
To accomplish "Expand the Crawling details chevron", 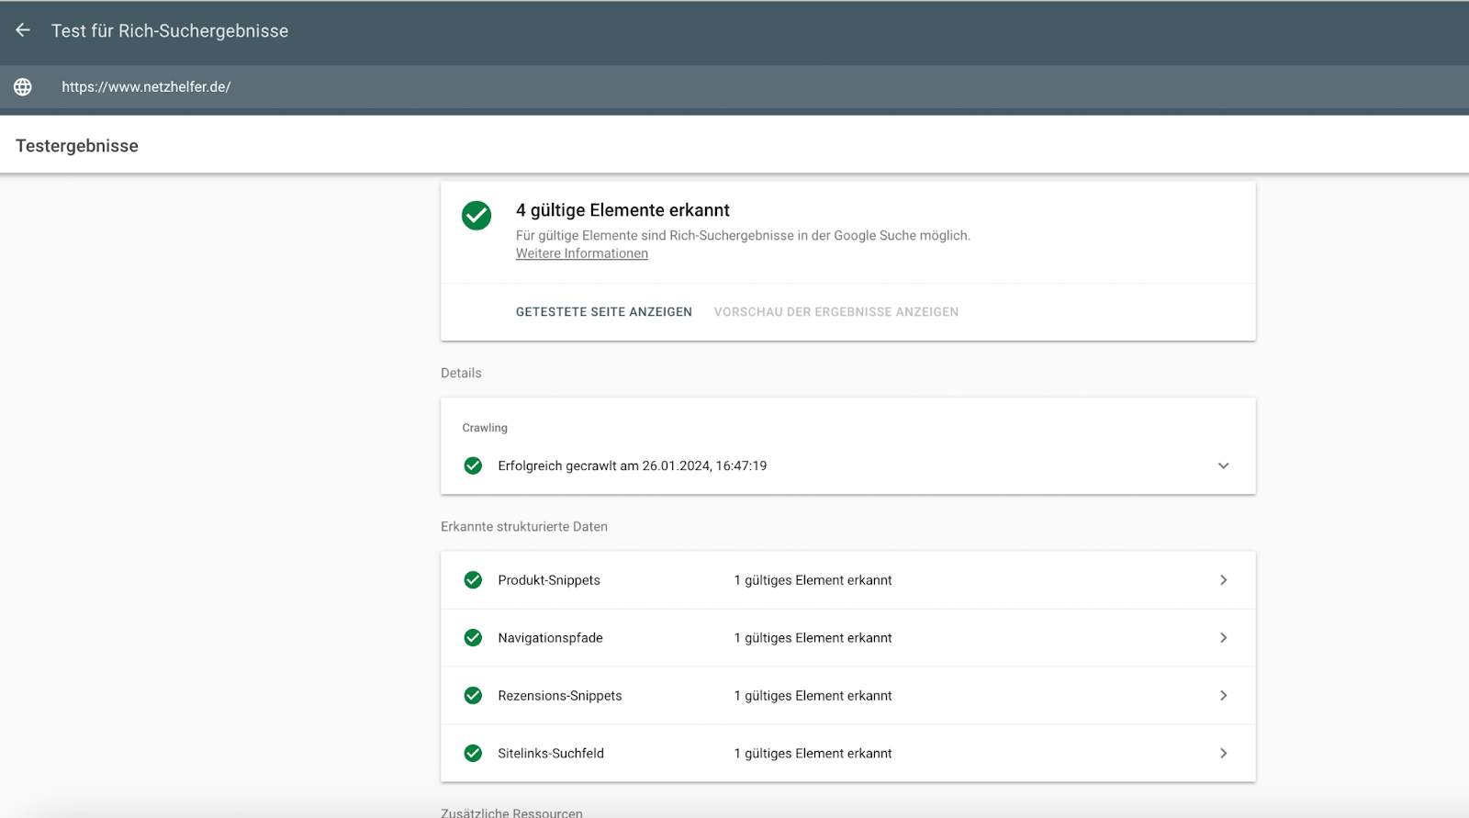I will (1223, 465).
